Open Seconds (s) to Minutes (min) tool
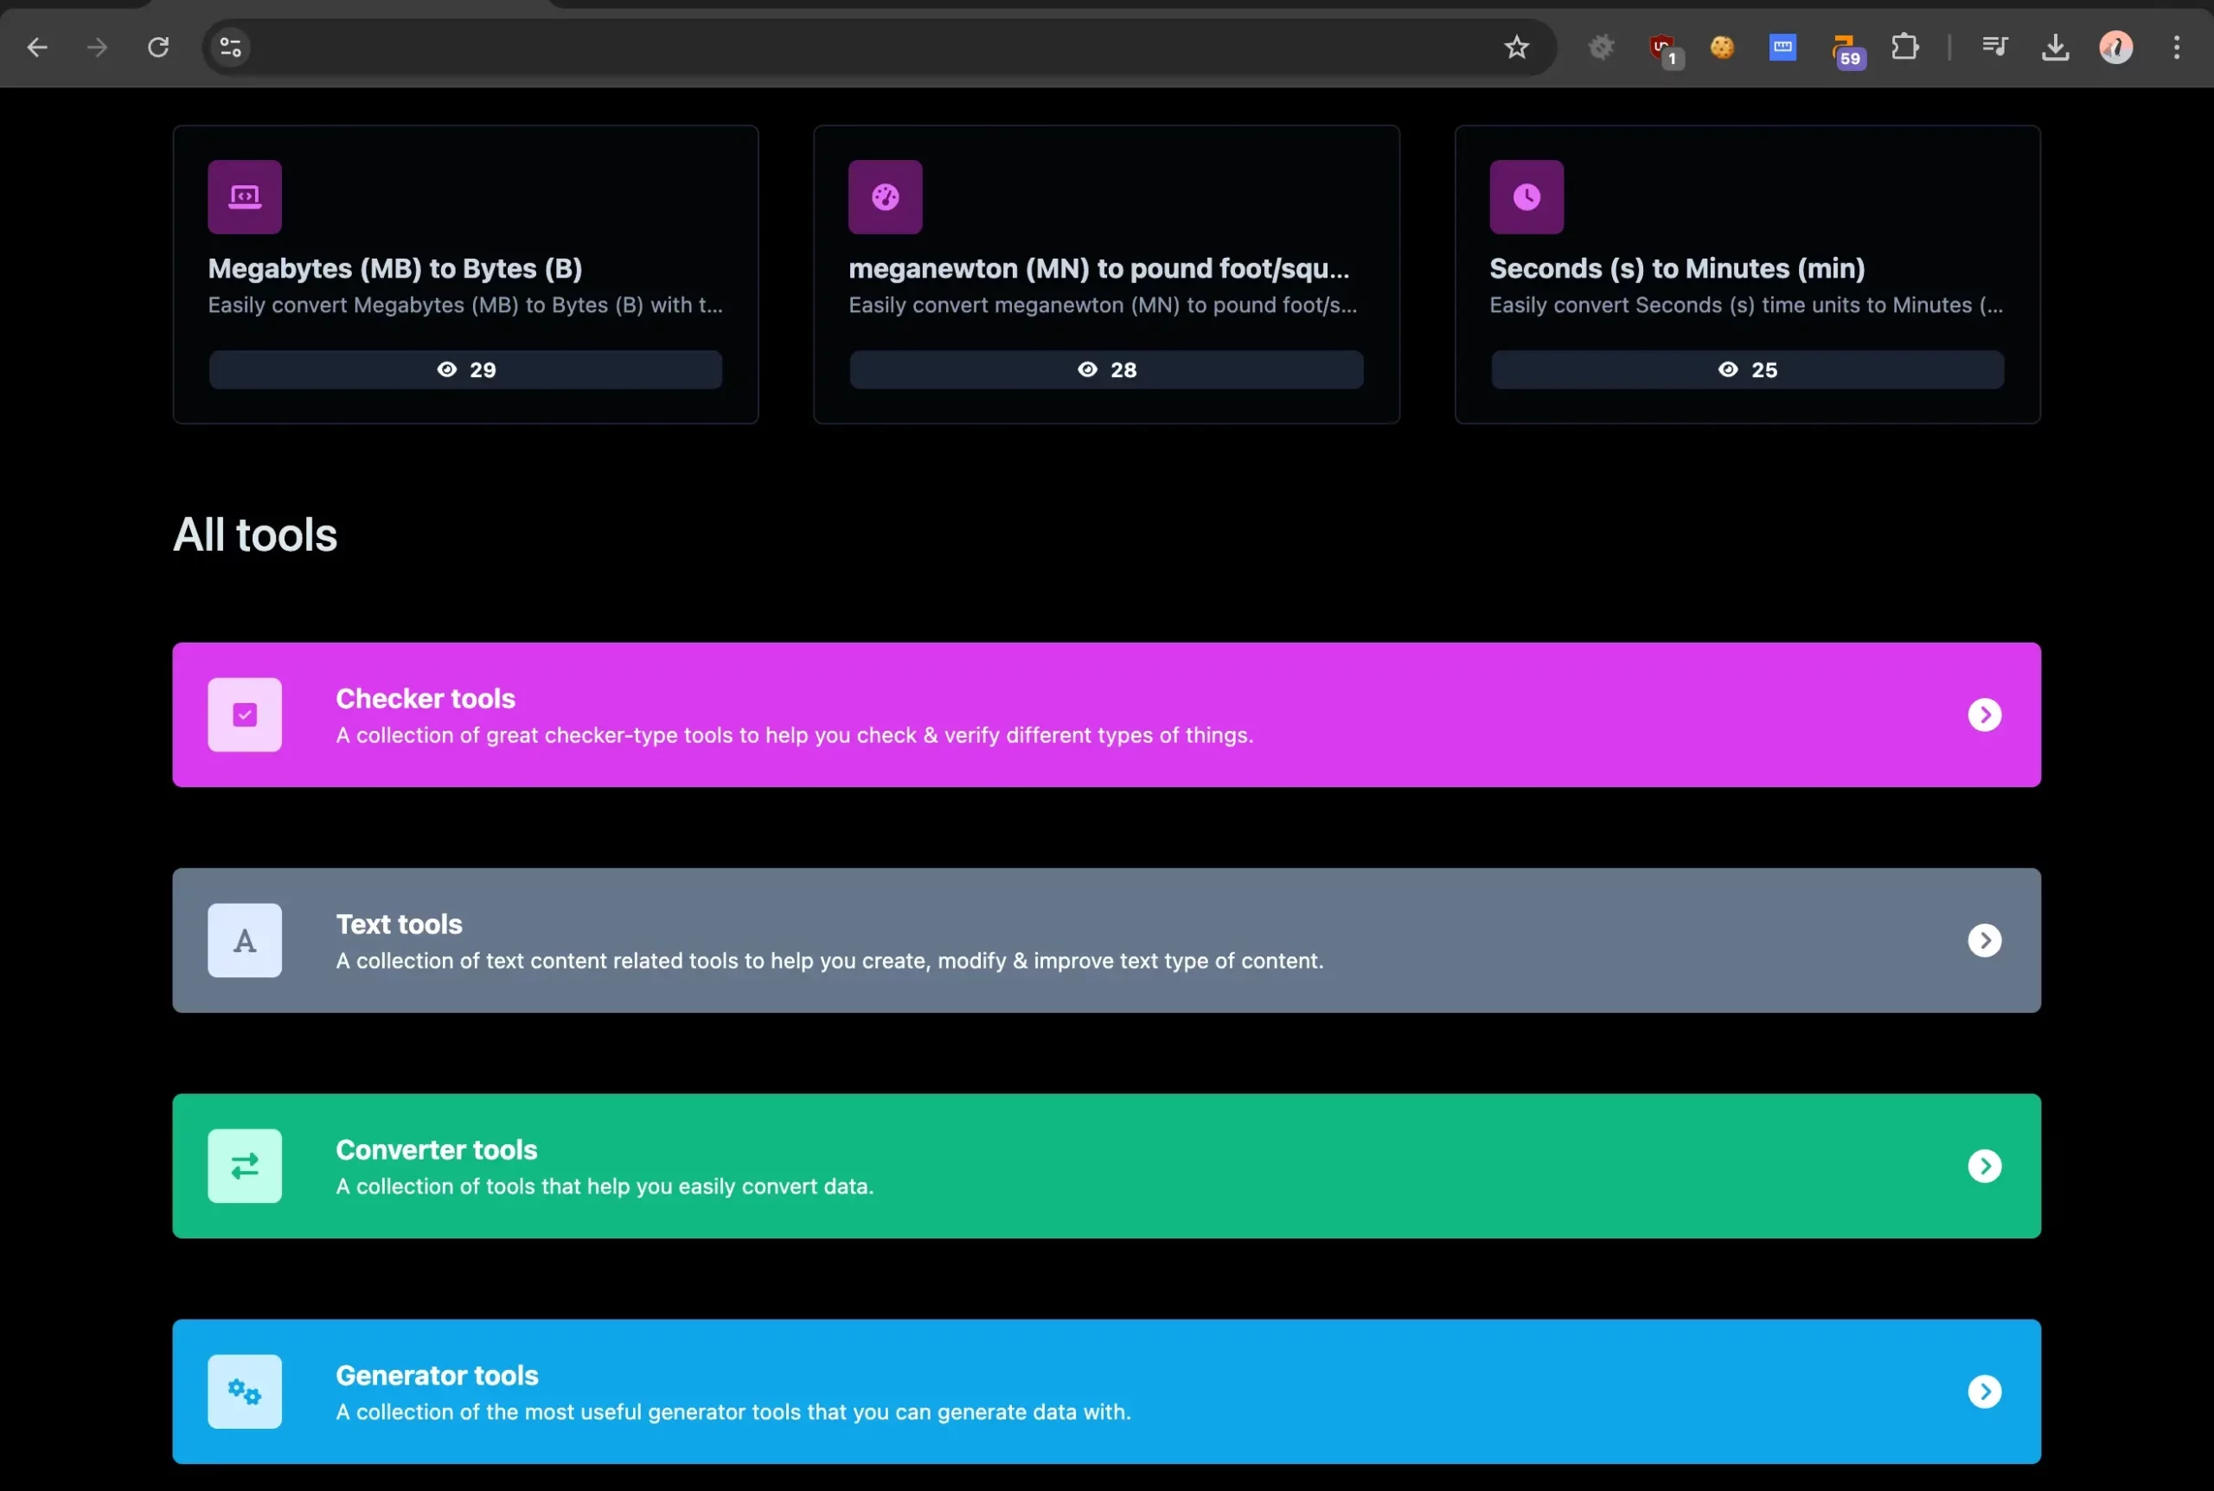Viewport: 2214px width, 1491px height. tap(1676, 269)
